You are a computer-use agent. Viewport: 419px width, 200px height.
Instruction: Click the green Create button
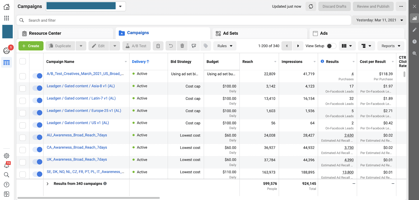tap(31, 46)
